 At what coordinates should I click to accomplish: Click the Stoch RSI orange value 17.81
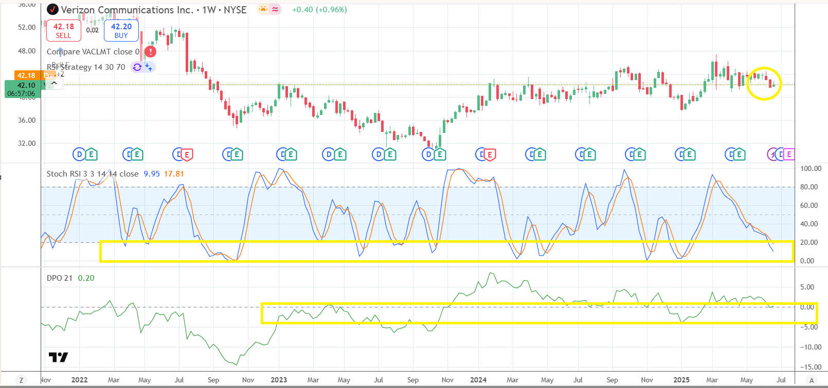(x=174, y=174)
